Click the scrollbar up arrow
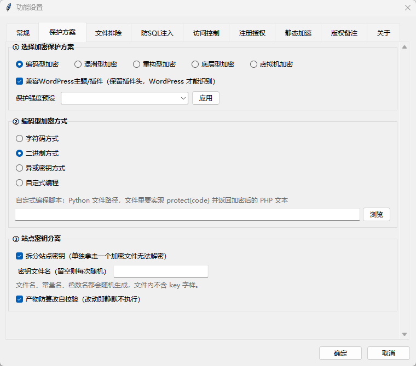Viewport: 416px width, 366px height. (405, 47)
